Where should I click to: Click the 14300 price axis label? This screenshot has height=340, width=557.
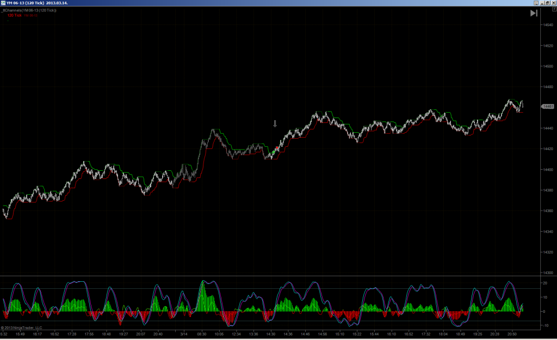[548, 273]
